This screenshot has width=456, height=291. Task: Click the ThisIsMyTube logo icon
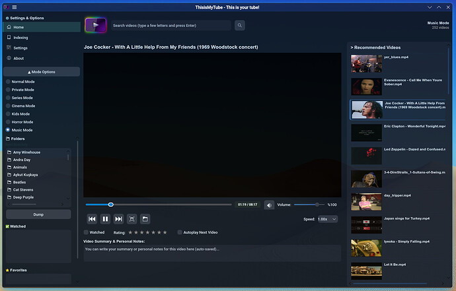point(96,25)
